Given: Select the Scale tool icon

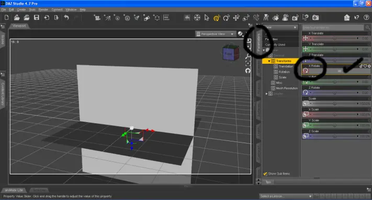Looking at the screenshot, I should [x=246, y=18].
